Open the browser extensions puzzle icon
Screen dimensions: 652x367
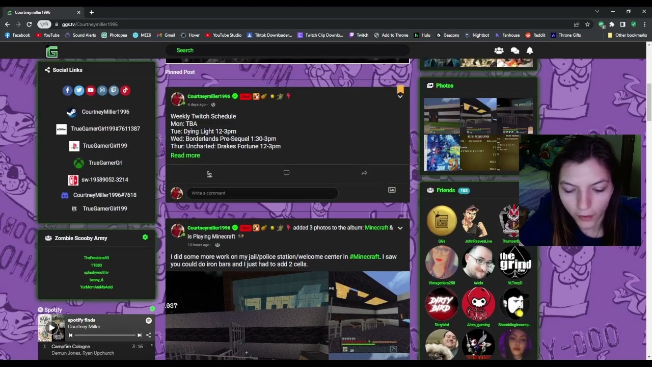click(x=612, y=24)
